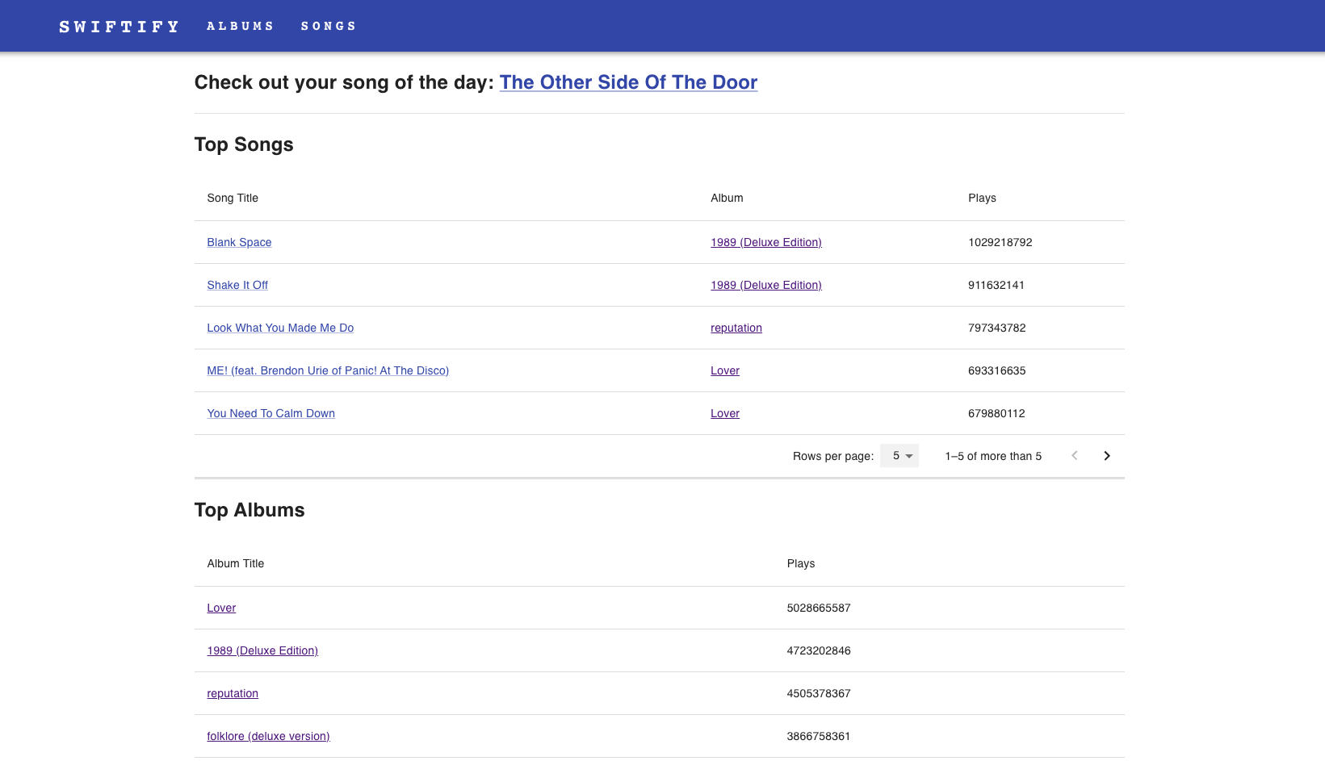Open the Lover album next to ME!

coord(724,370)
